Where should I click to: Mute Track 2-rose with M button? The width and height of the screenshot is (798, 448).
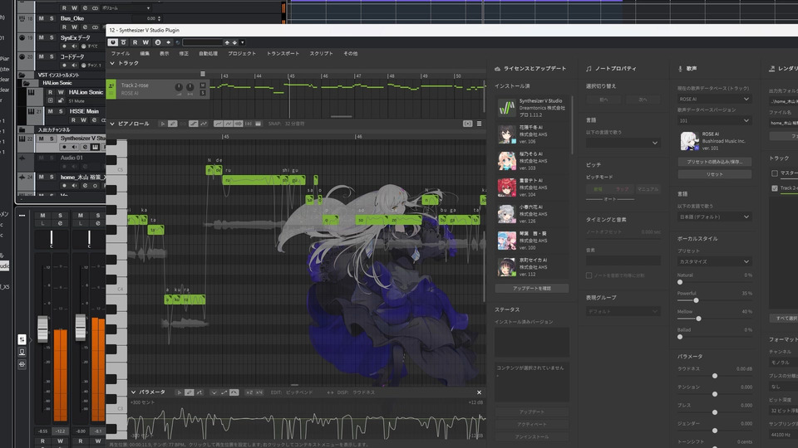coord(203,85)
